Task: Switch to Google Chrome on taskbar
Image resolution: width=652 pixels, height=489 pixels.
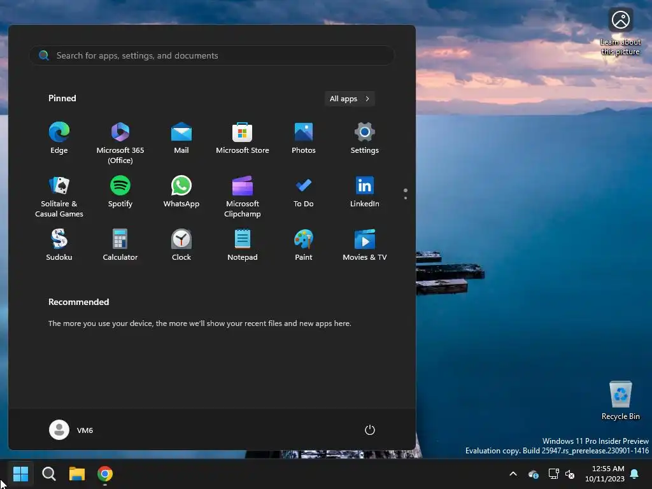Action: click(105, 474)
